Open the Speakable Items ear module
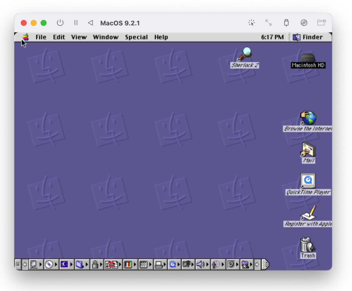Image resolution: width=352 pixels, height=291 pixels. pos(233,264)
